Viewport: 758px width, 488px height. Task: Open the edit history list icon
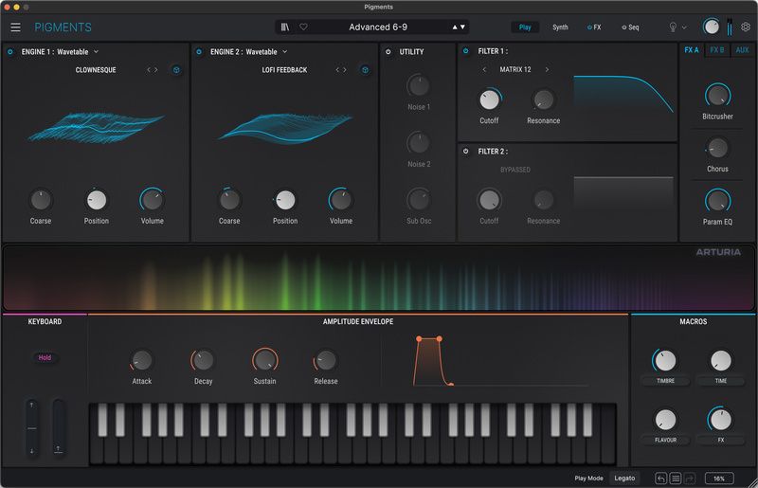coord(676,479)
